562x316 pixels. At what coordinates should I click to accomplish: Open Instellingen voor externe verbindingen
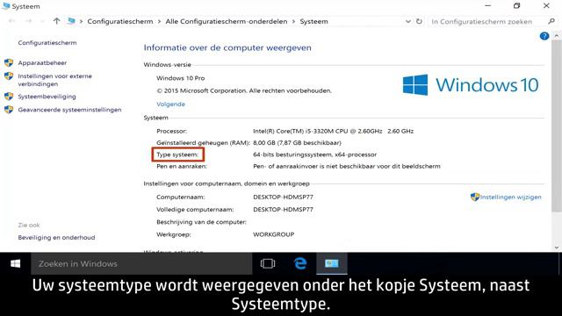[54, 80]
